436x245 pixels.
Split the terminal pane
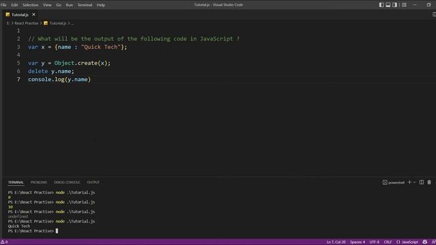(422, 182)
